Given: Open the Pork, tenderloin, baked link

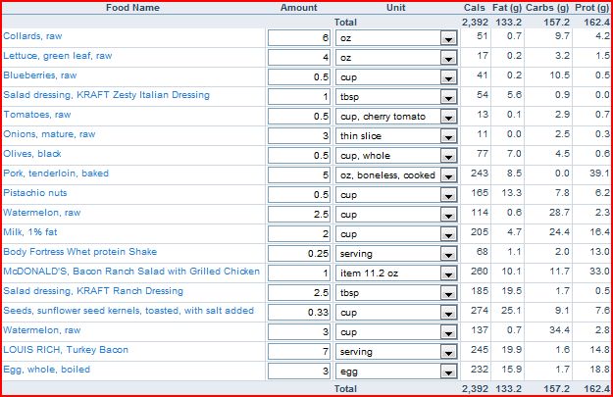Looking at the screenshot, I should pyautogui.click(x=56, y=174).
